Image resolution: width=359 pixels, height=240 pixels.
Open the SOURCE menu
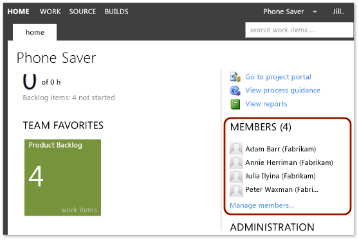pyautogui.click(x=82, y=12)
